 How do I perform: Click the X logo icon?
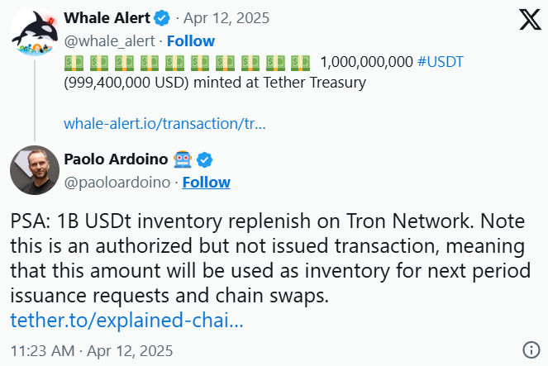(x=529, y=19)
